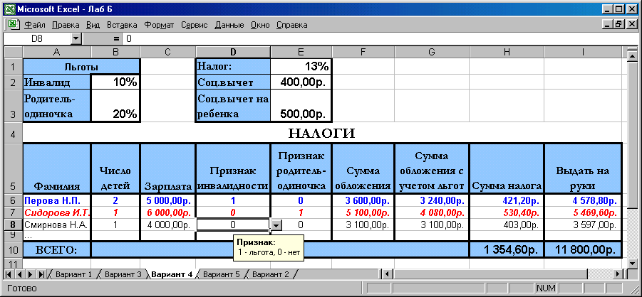Open the Справка menu

tap(292, 25)
